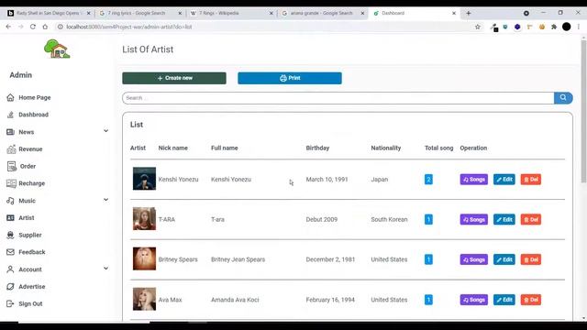Open a new browser tab
Image resolution: width=587 pixels, height=330 pixels.
click(x=469, y=13)
